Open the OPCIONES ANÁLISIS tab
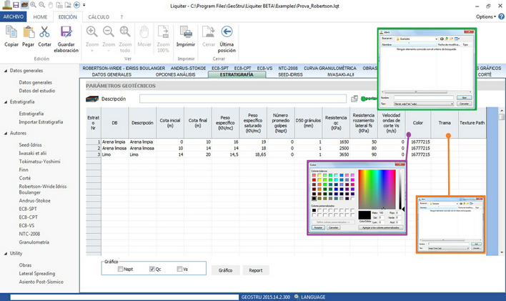The image size is (506, 301). [175, 74]
